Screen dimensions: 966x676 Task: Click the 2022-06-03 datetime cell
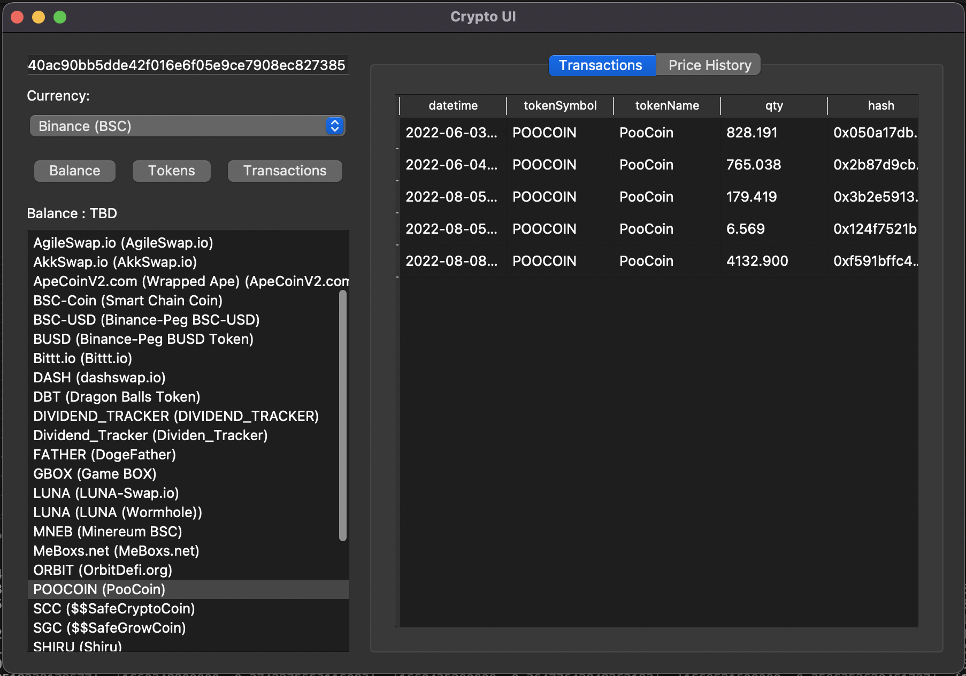tap(453, 133)
